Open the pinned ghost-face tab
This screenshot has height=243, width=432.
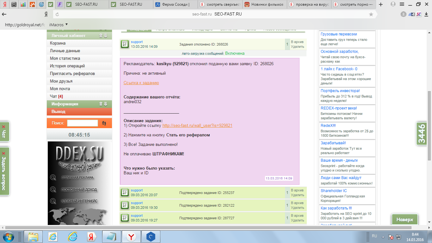click(x=14, y=4)
